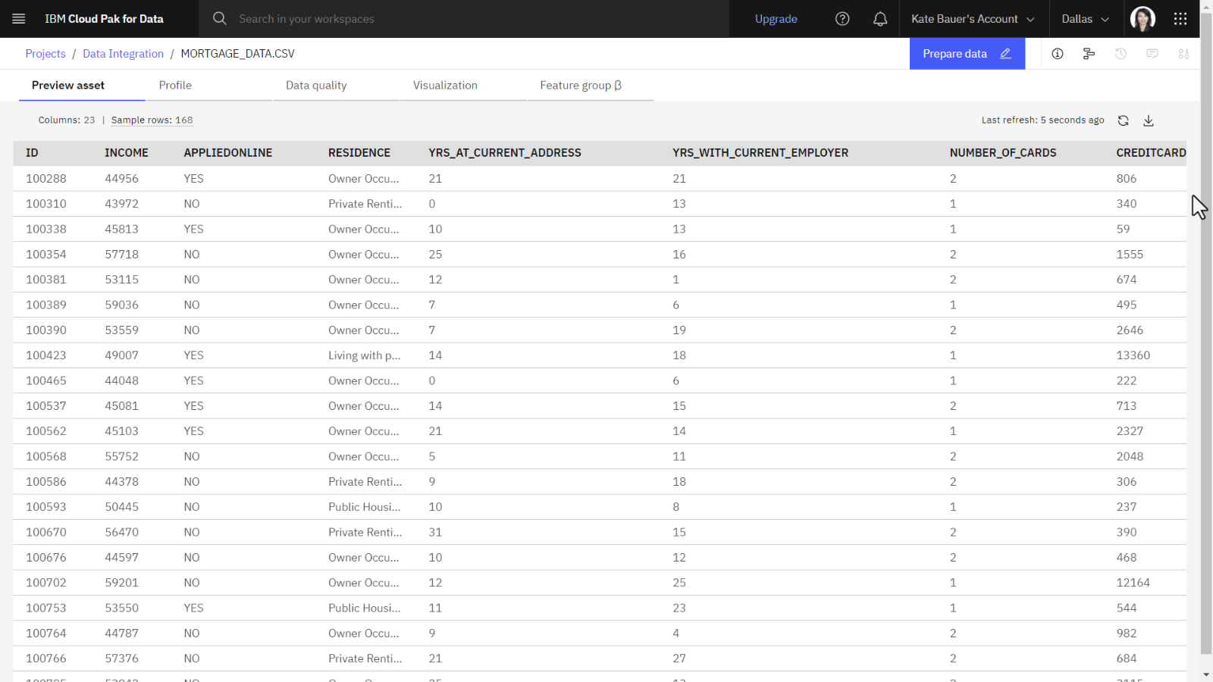Click ID cell 100338
1213x682 pixels.
[46, 229]
